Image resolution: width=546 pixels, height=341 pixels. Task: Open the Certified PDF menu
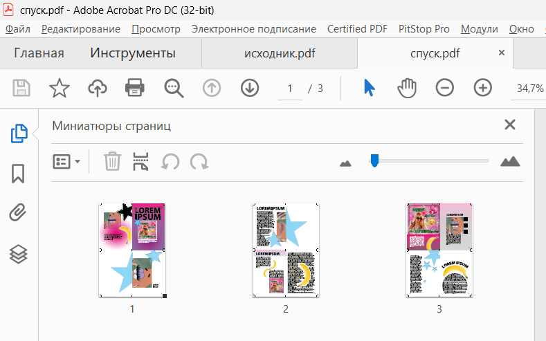click(357, 29)
